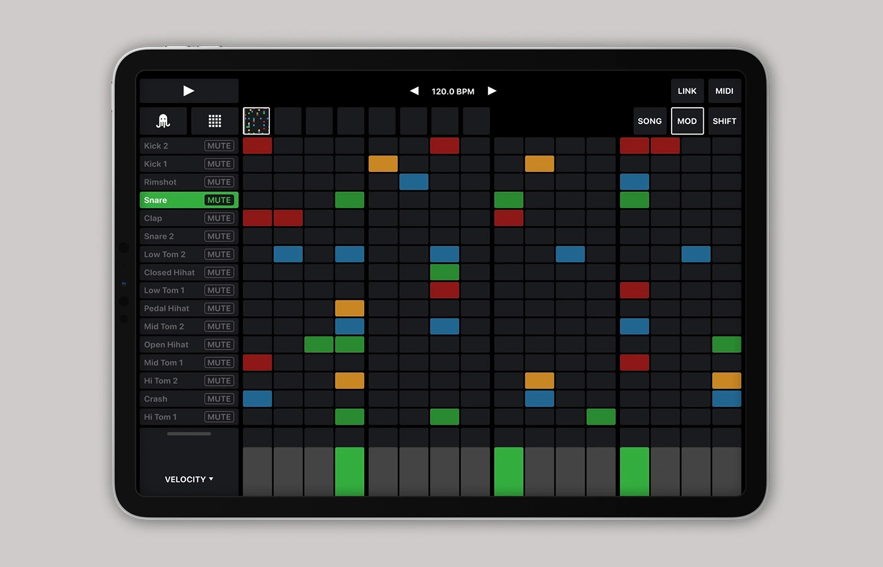883x567 pixels.
Task: Toggle mute on Closed Hihat
Action: [x=219, y=273]
